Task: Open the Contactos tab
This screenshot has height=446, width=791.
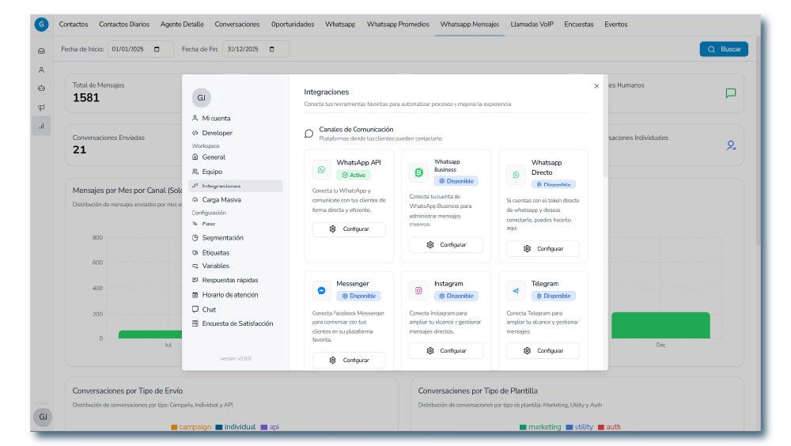Action: point(73,25)
